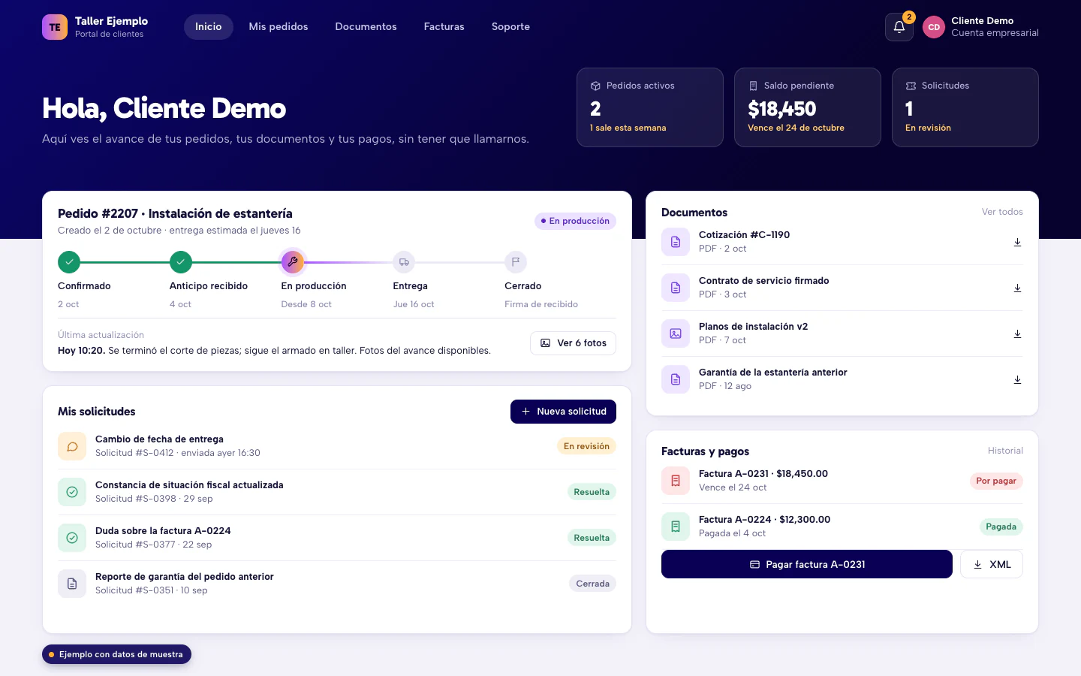
Task: Download the Planos de instalación v2
Action: coord(1017,333)
